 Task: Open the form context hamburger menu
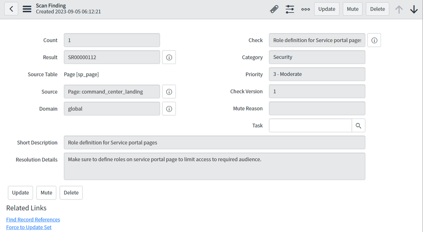(27, 9)
